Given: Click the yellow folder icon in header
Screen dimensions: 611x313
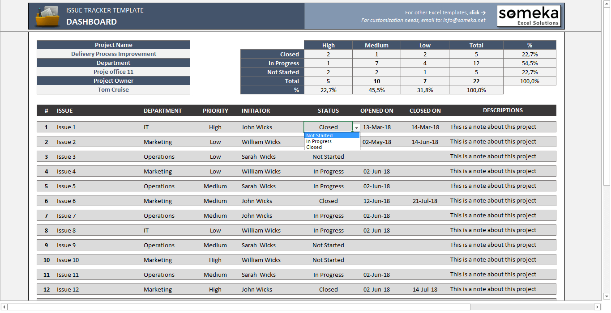Looking at the screenshot, I should [x=47, y=17].
